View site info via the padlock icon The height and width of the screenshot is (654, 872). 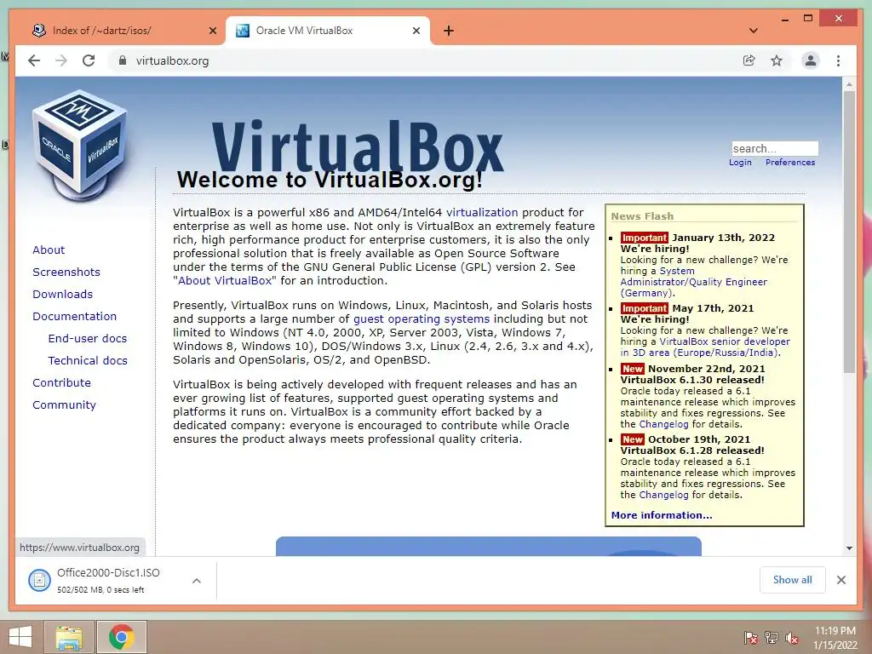click(x=123, y=60)
